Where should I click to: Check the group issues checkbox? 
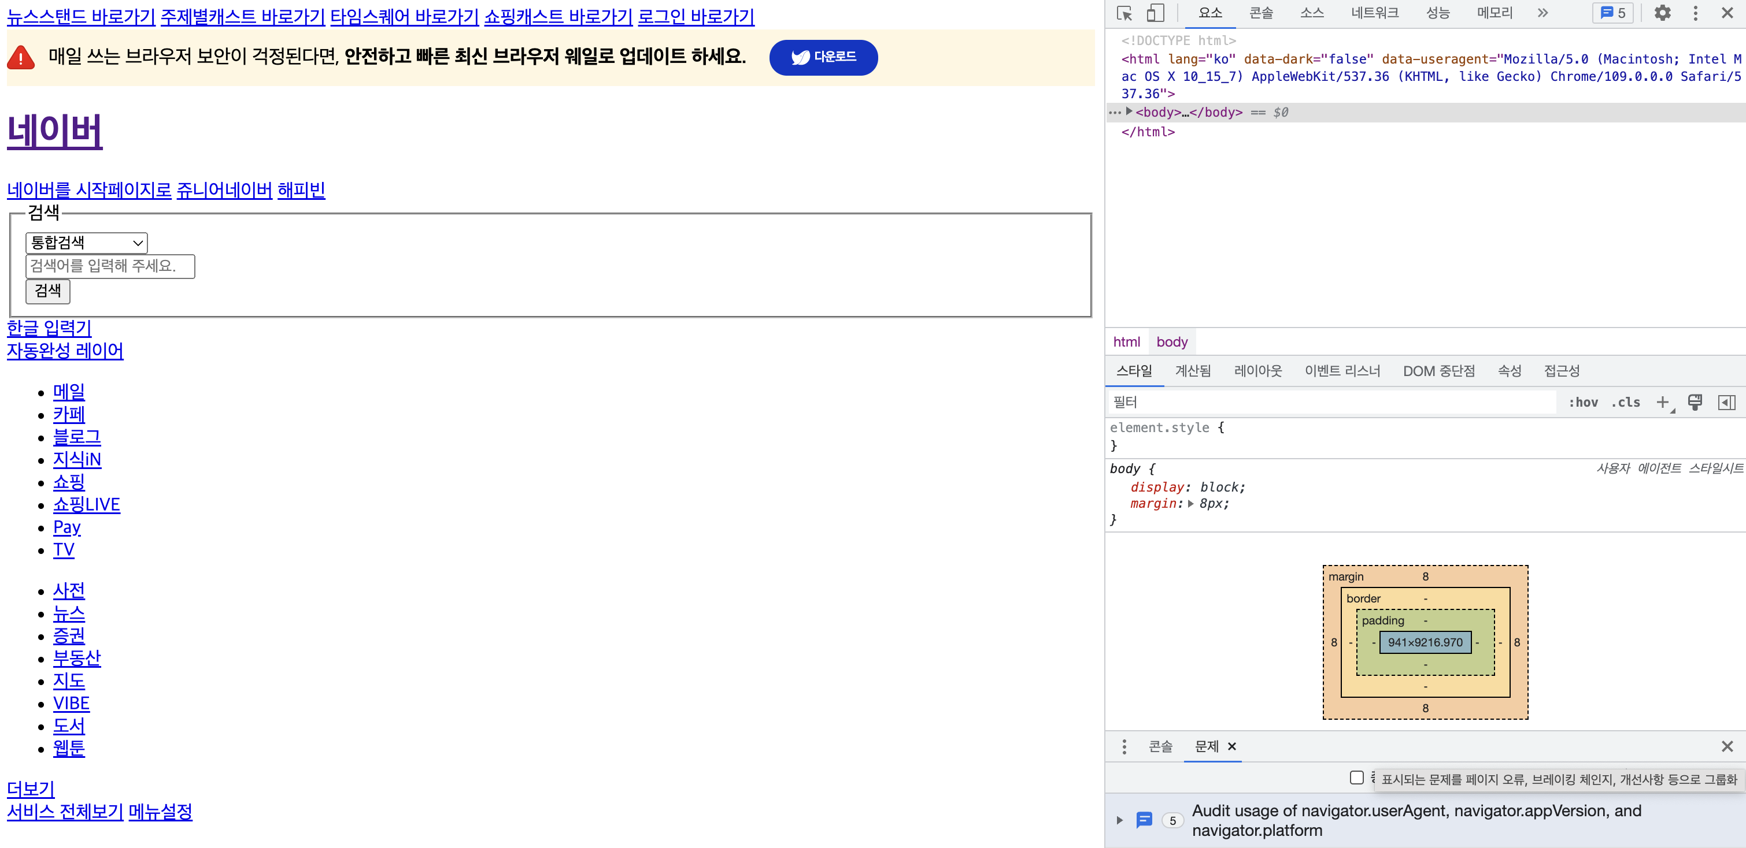pyautogui.click(x=1356, y=778)
